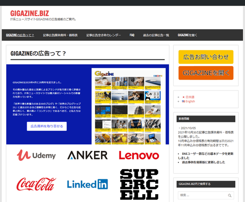
Task: Click the yellow 広告お問い合わせ button
Action: [206, 57]
